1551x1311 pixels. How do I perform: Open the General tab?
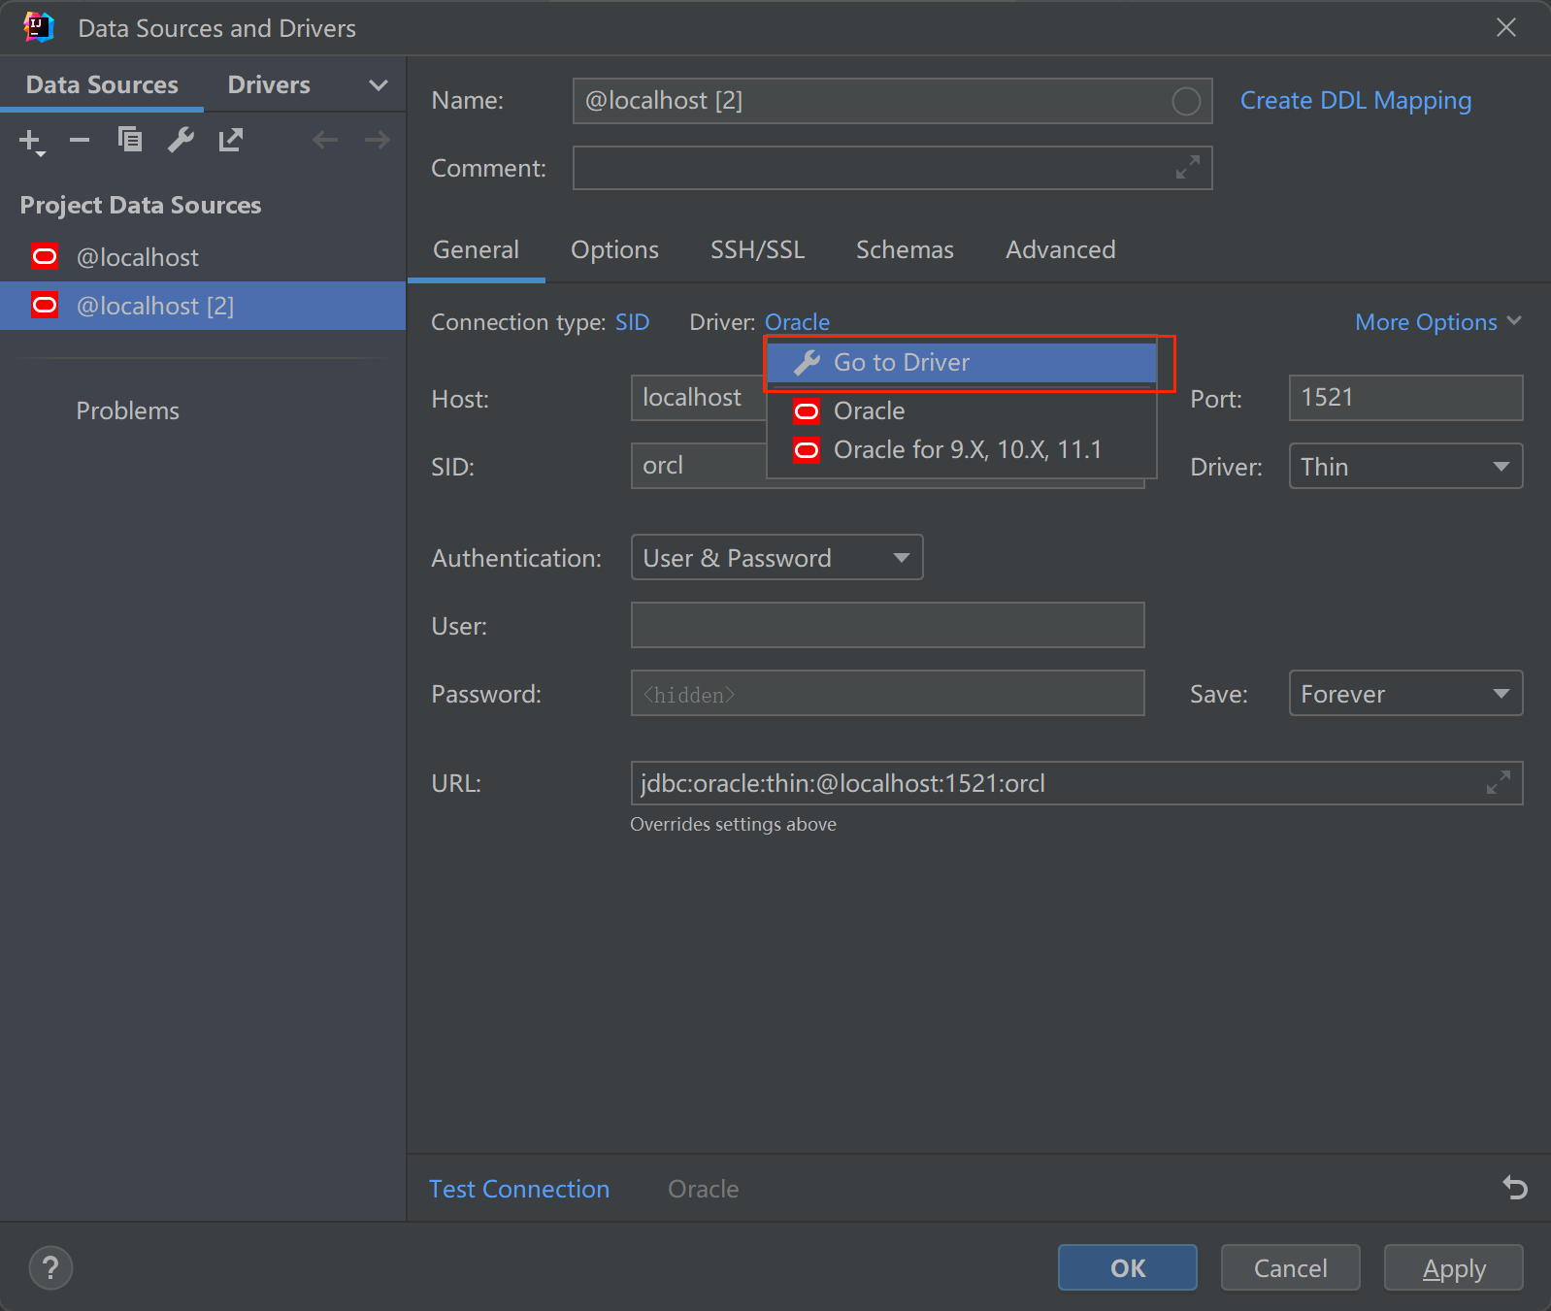coord(476,249)
